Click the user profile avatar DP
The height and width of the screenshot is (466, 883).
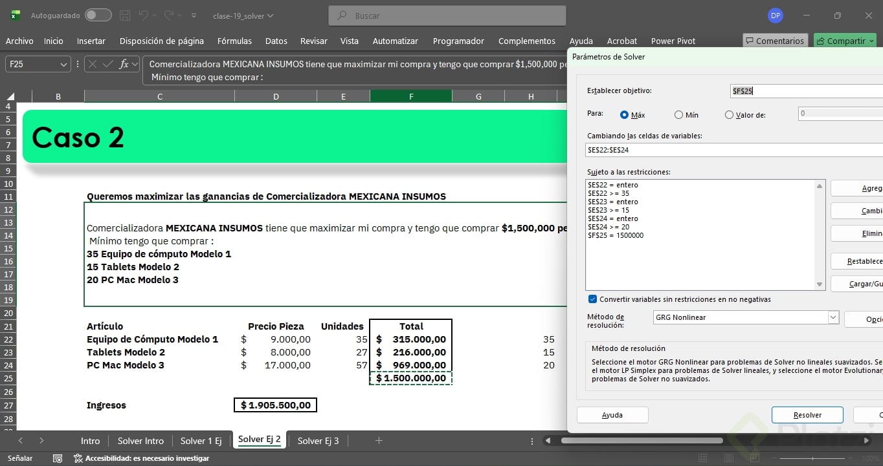tap(775, 16)
